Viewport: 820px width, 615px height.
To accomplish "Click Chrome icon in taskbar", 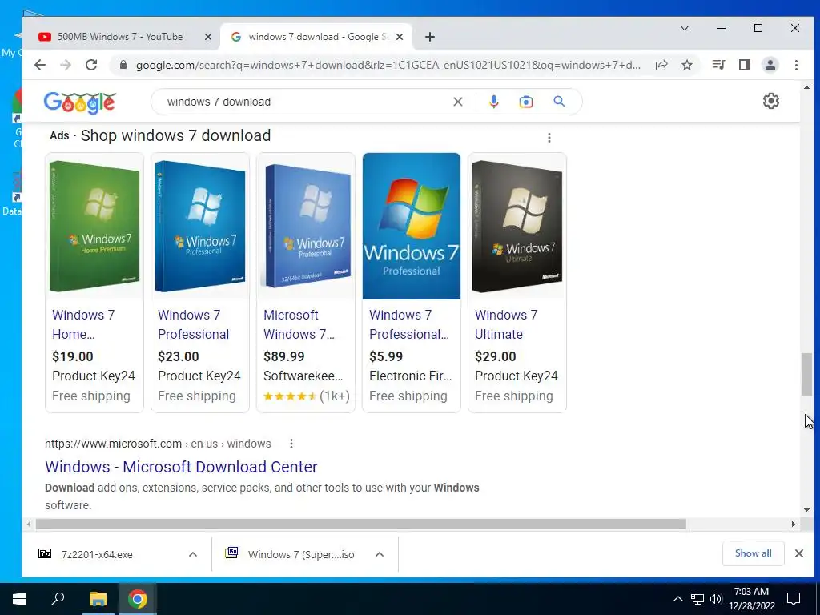I will tap(138, 599).
